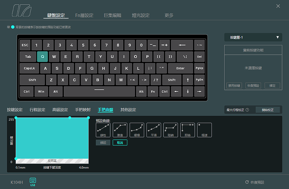Select the highlighted Q key
289x189 pixels.
pos(42,56)
